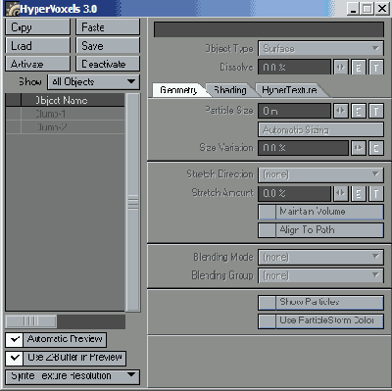Open the Blending Mode dropdown
This screenshot has width=392, height=391.
point(320,257)
